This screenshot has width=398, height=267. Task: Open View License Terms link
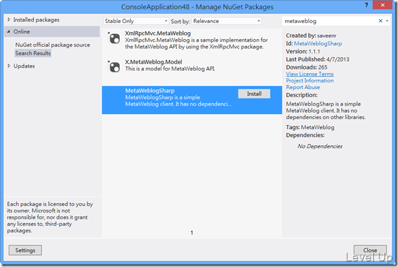point(310,74)
